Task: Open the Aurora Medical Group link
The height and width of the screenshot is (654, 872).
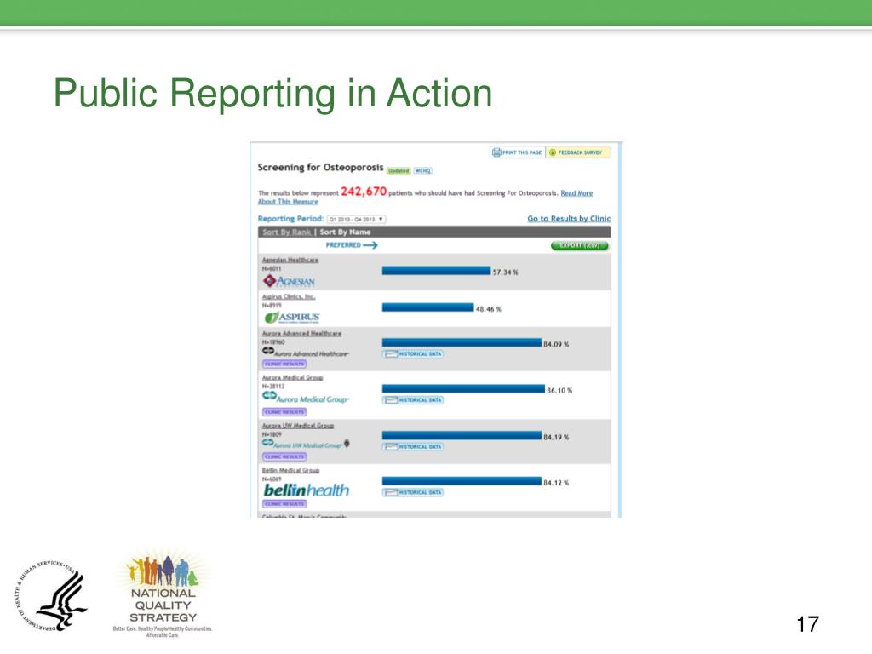Action: click(293, 377)
